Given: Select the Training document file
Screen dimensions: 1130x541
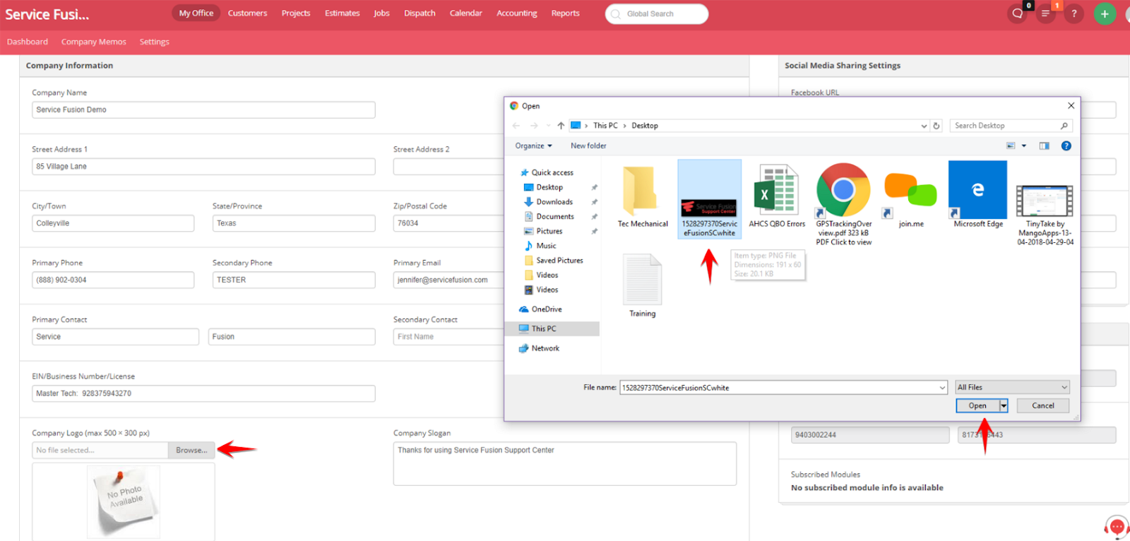Looking at the screenshot, I should 642,286.
